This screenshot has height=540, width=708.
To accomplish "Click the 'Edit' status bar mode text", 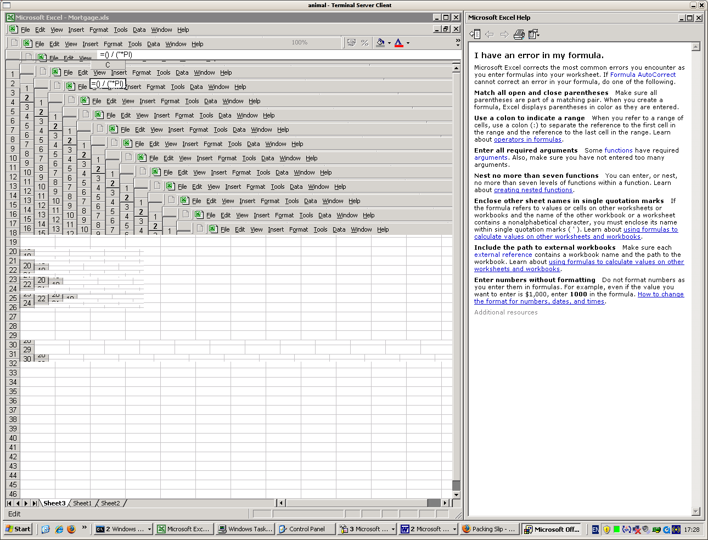I will tap(14, 514).
